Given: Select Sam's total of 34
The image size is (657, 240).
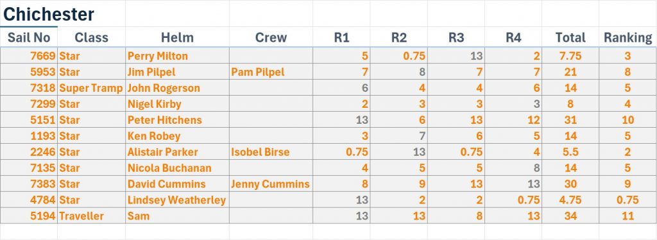Looking at the screenshot, I should click(x=570, y=216).
